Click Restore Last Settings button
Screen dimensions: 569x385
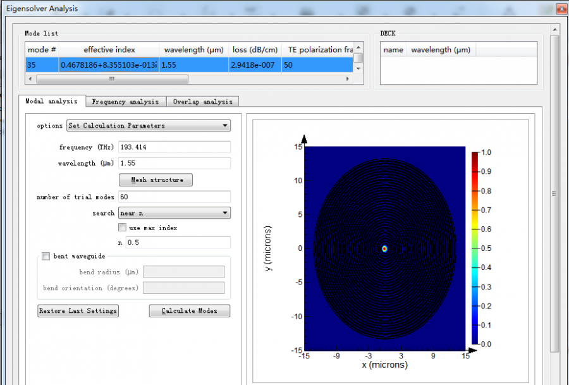(x=78, y=311)
